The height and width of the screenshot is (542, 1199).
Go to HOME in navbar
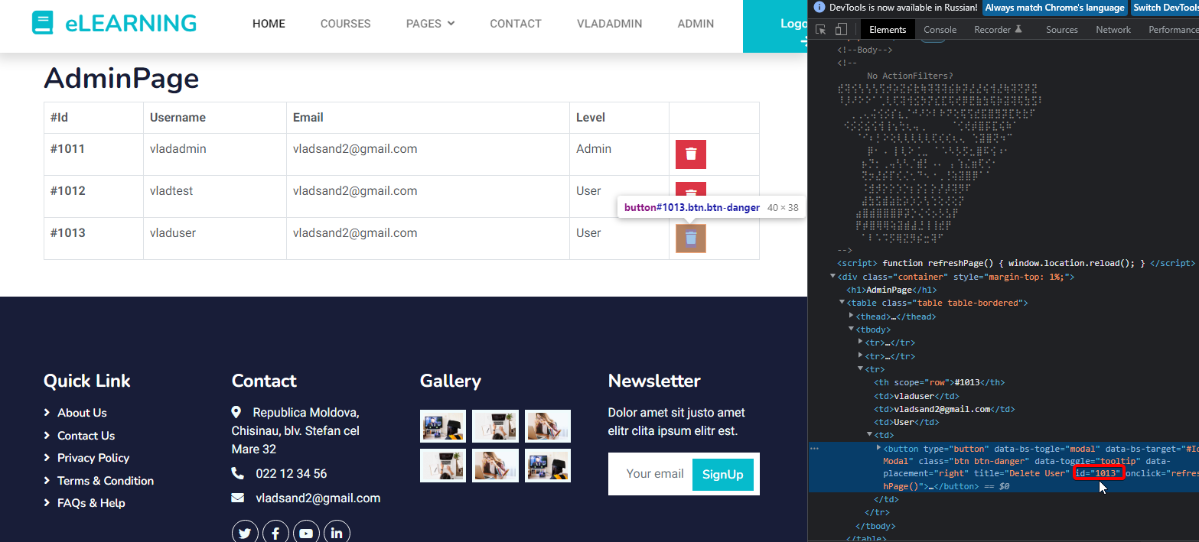(269, 24)
